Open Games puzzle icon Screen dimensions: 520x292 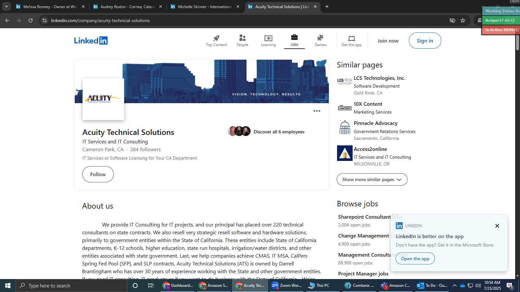[320, 41]
